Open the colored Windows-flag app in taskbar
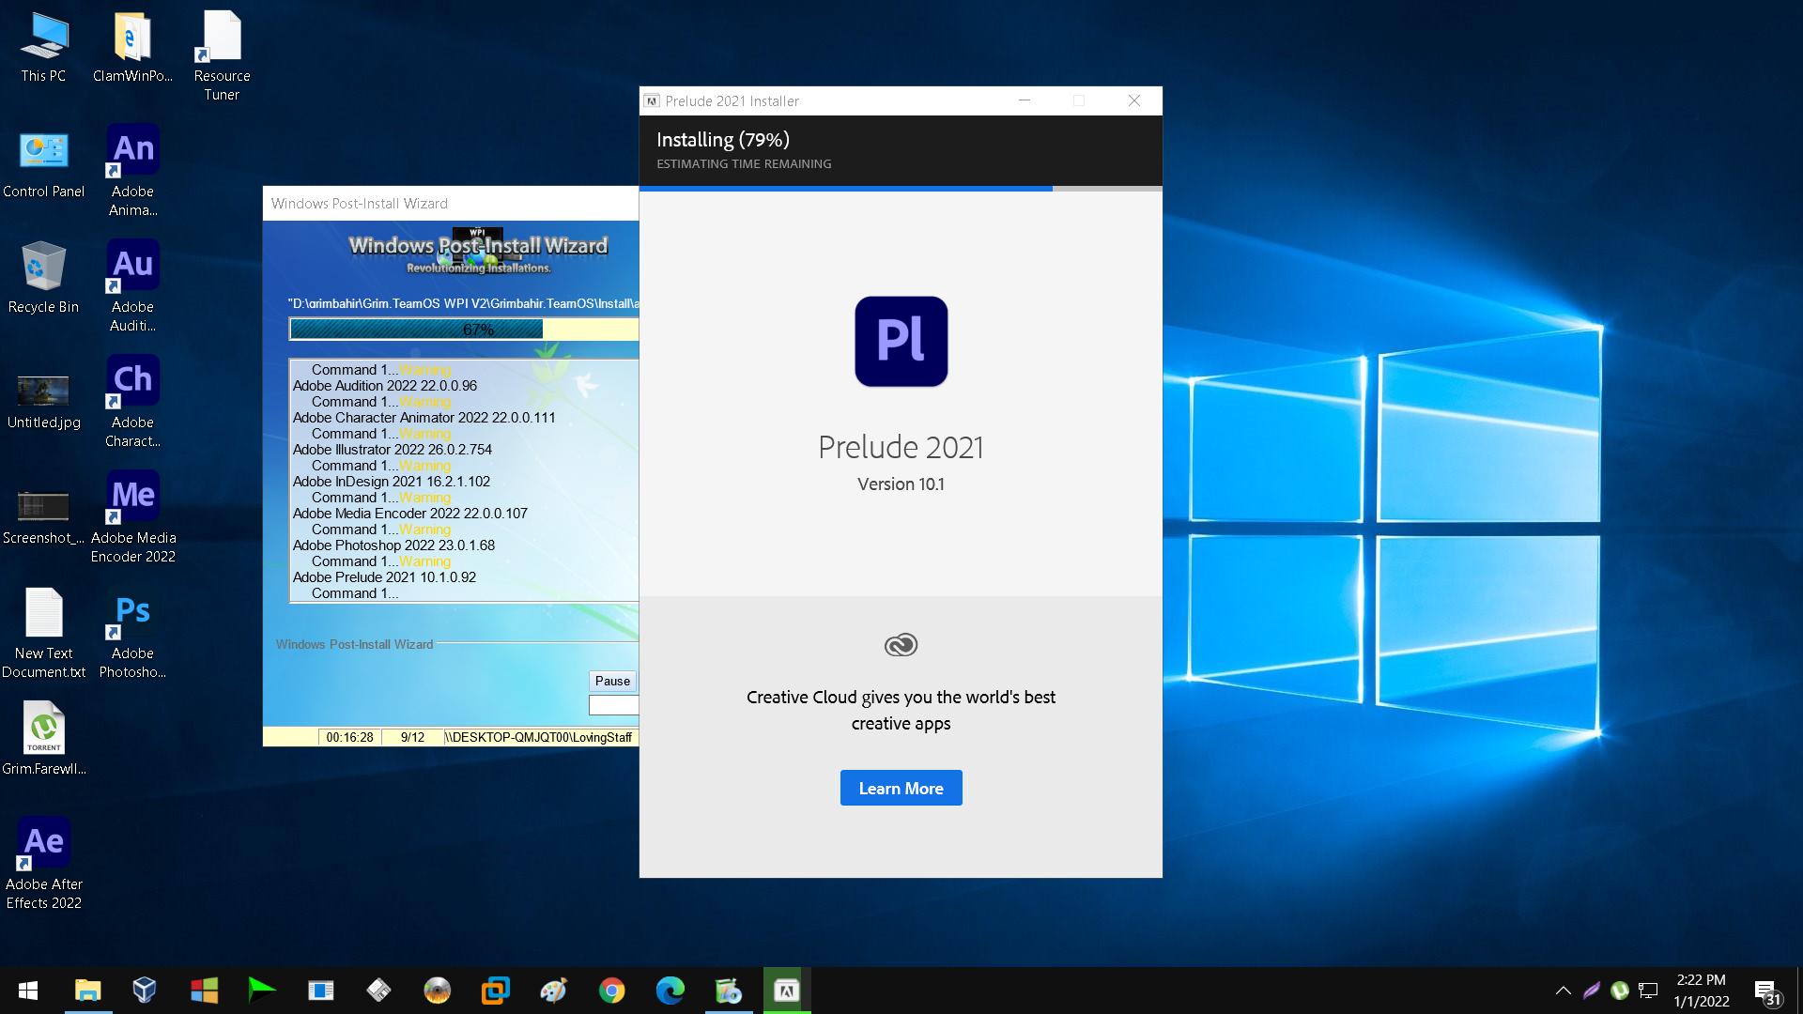Screen dimensions: 1803x1014 (204, 991)
